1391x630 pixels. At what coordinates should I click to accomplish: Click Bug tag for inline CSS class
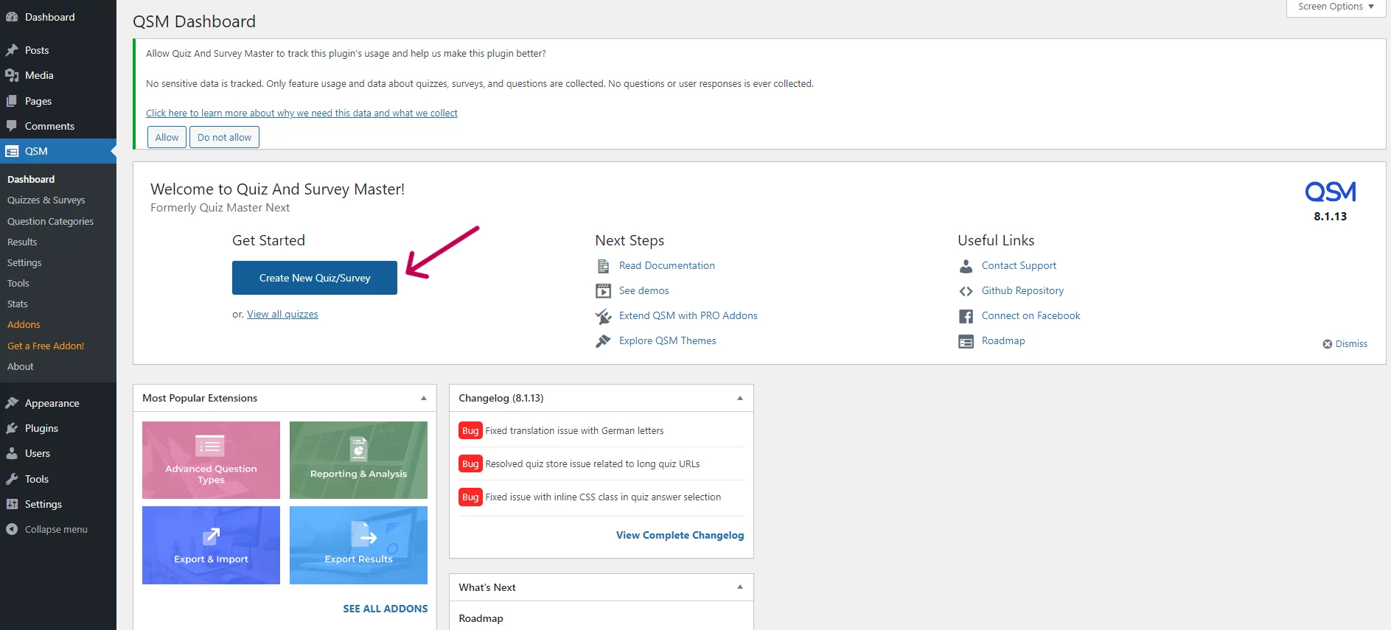coord(470,497)
